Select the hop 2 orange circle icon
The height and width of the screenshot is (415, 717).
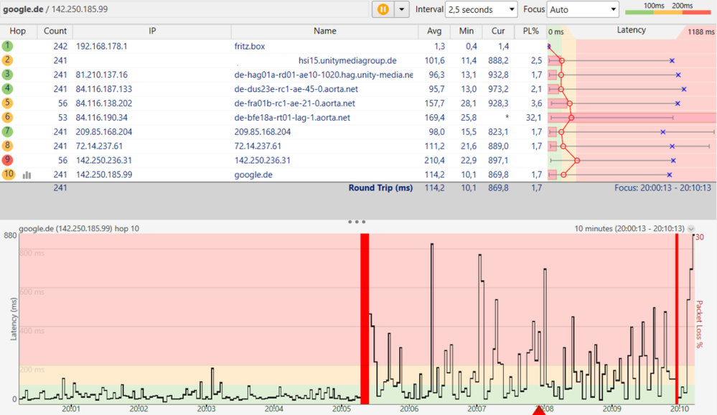pos(7,60)
